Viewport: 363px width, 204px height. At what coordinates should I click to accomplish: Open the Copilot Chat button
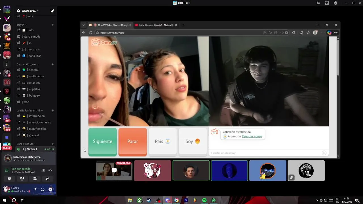pos(332,33)
